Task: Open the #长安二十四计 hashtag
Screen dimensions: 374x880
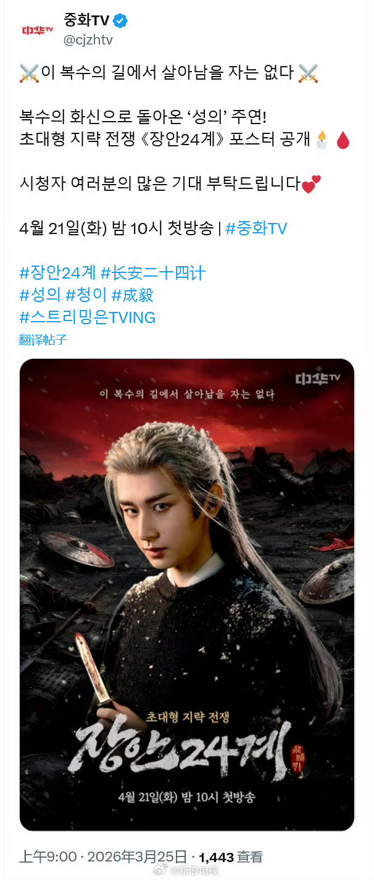Action: click(x=152, y=272)
